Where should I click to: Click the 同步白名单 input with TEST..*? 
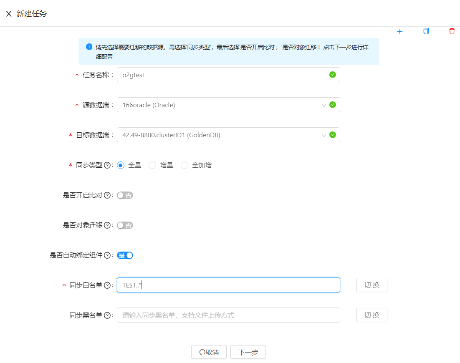[228, 285]
